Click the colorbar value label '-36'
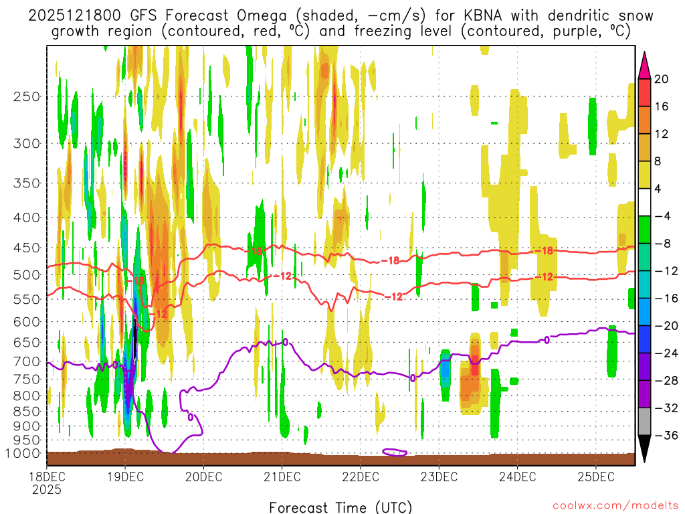This screenshot has height=514, width=685. click(x=666, y=435)
